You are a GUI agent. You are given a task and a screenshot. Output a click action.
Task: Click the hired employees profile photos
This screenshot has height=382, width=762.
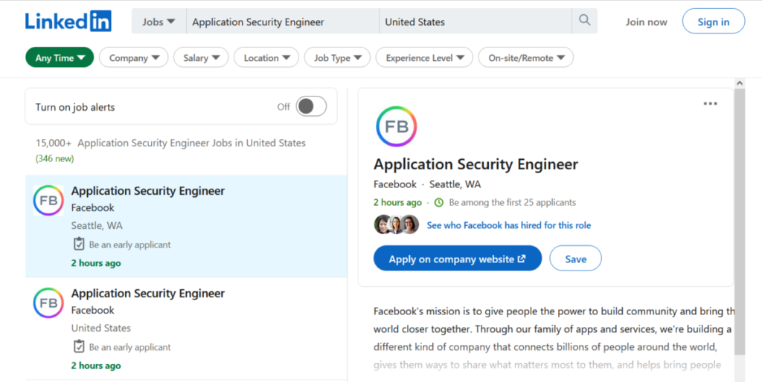pos(397,224)
